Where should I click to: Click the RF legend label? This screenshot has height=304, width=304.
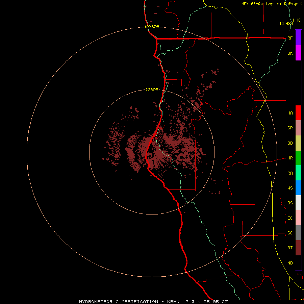tap(290, 38)
